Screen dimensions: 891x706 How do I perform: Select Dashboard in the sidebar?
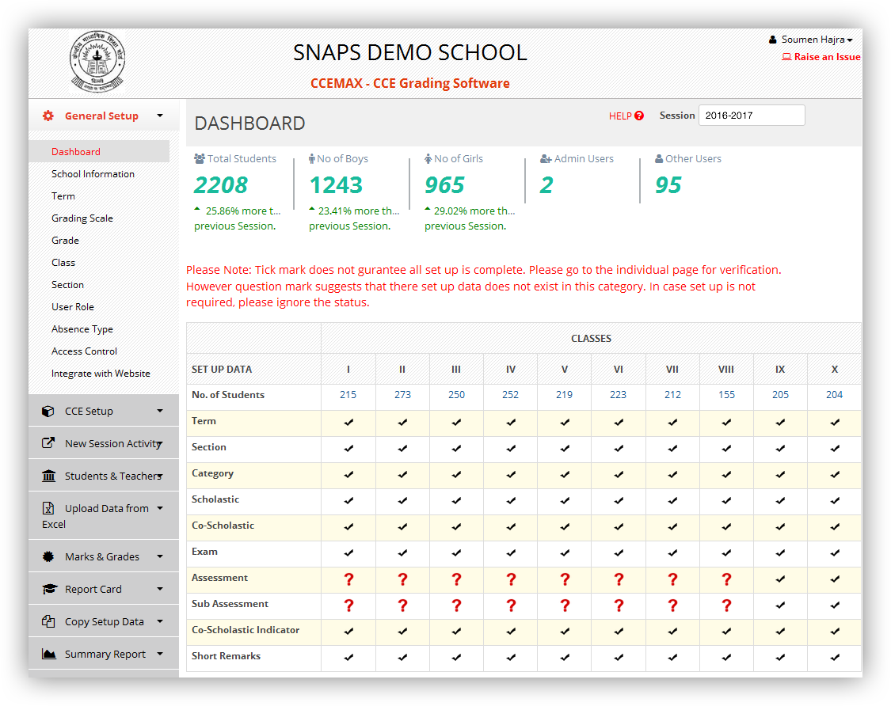(76, 151)
